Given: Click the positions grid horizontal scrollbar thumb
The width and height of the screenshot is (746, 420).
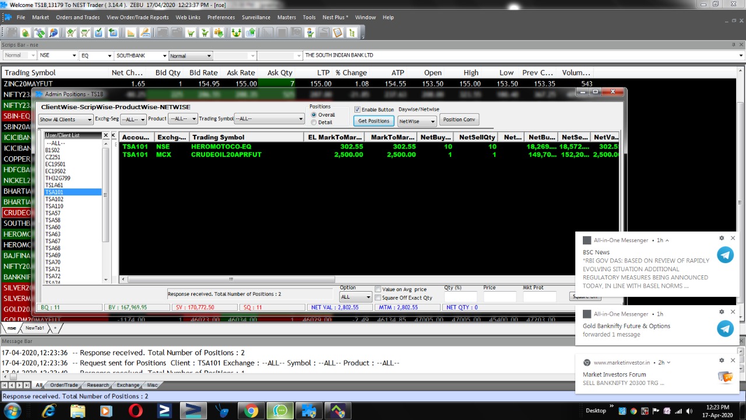Looking at the screenshot, I should pos(231,279).
